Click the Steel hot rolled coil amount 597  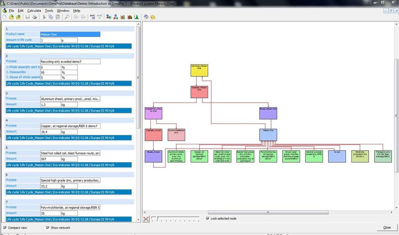point(50,159)
